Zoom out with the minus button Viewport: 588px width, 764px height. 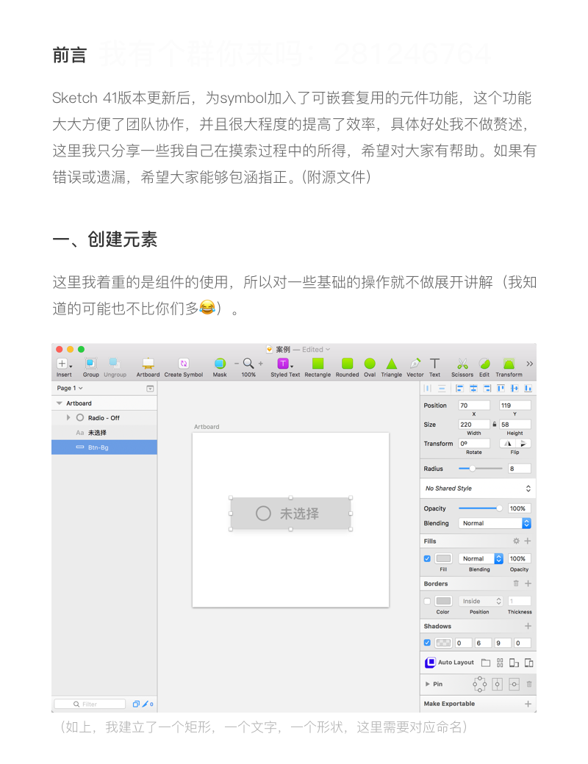coord(237,364)
